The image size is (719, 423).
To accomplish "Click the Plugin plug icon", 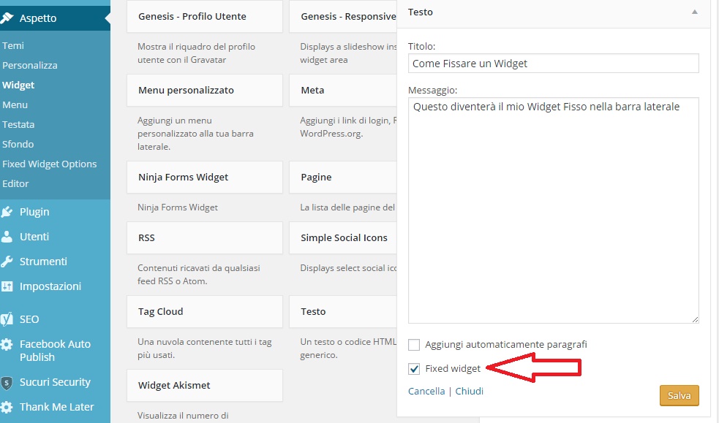I will click(7, 212).
